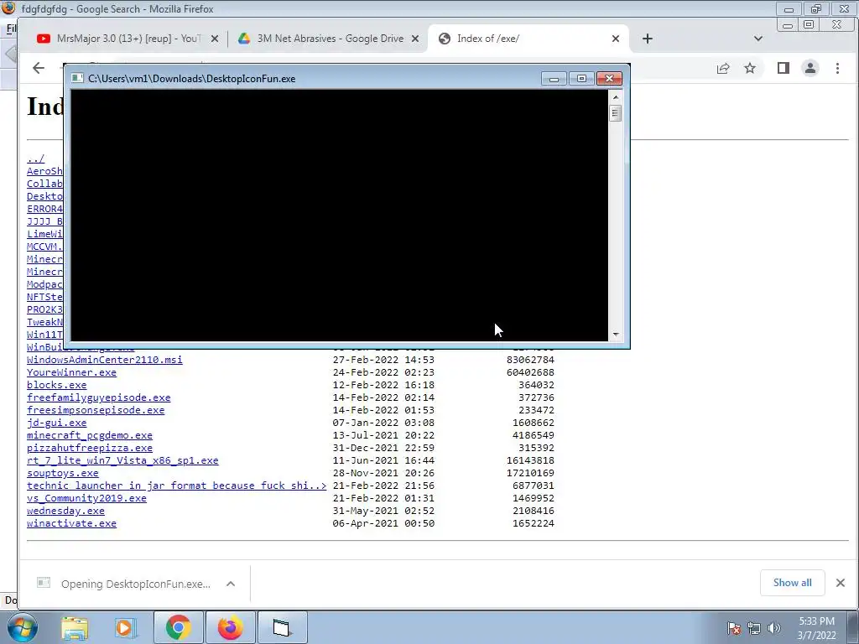Maximize the DesktopIconFun.exe console window

point(581,79)
